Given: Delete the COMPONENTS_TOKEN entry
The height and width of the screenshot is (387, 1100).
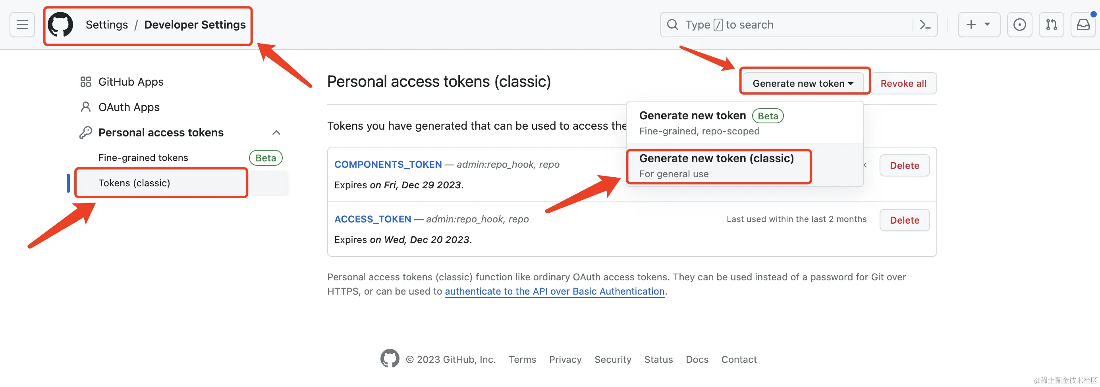Looking at the screenshot, I should click(905, 165).
